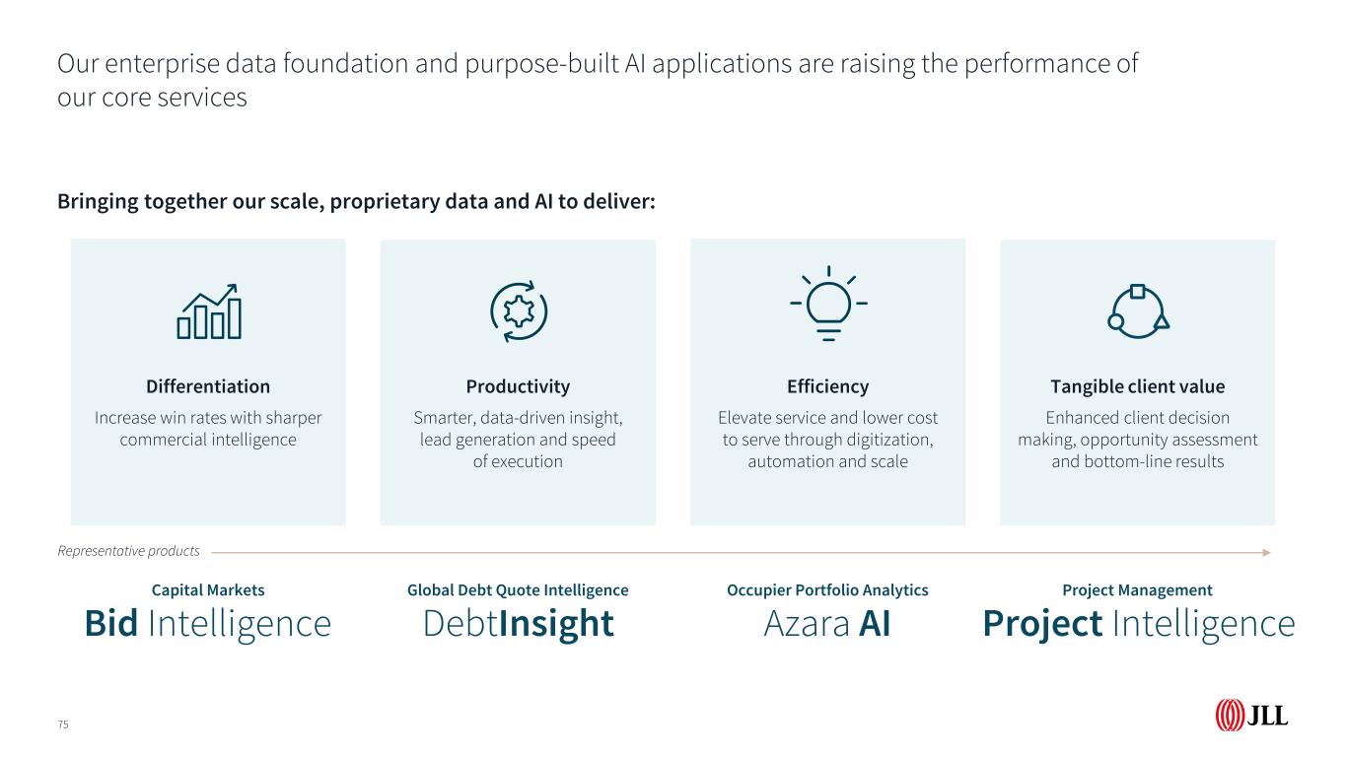Click the page number 75

[x=63, y=724]
